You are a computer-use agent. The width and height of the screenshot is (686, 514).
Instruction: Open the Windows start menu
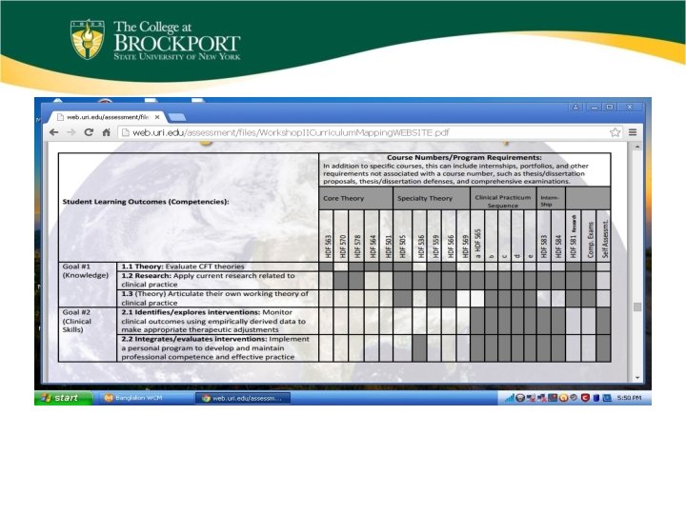(x=64, y=398)
